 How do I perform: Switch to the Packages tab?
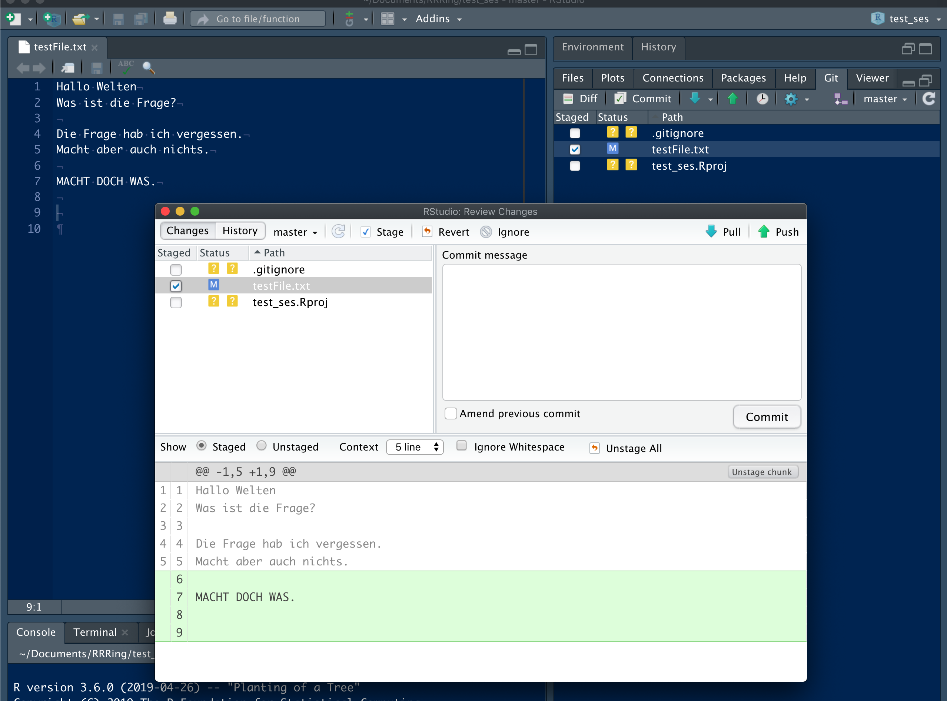click(x=743, y=78)
